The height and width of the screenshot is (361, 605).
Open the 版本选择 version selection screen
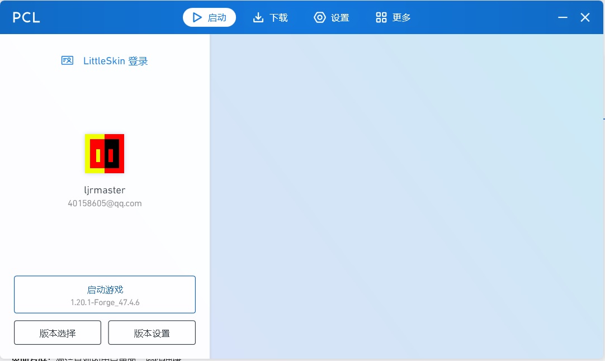point(57,332)
